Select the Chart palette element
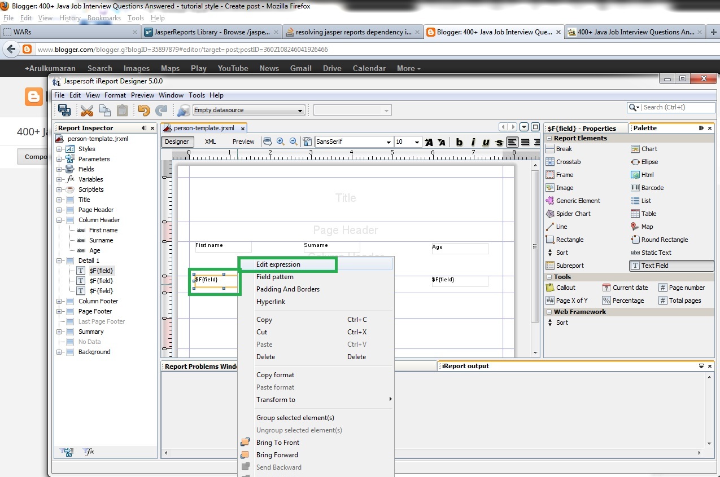Screen dimensions: 720x477 [644, 149]
